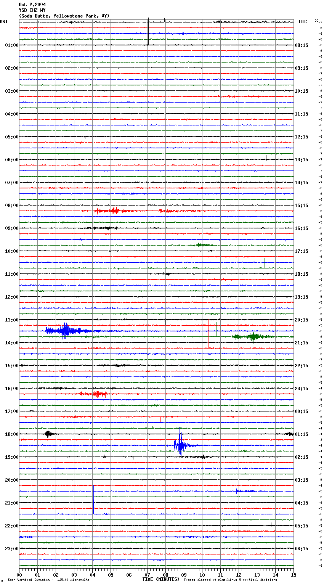Click the minute axis tick "09"
This screenshot has height=585, width=324.
[x=184, y=575]
